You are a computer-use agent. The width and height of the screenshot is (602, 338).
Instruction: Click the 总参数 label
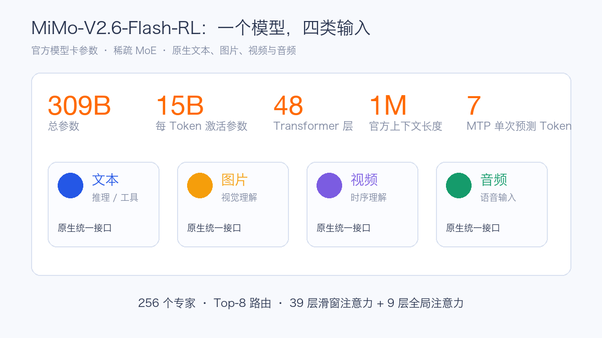64,126
